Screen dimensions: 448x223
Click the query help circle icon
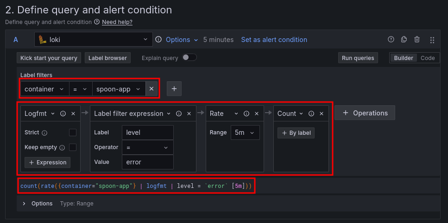pyautogui.click(x=391, y=40)
